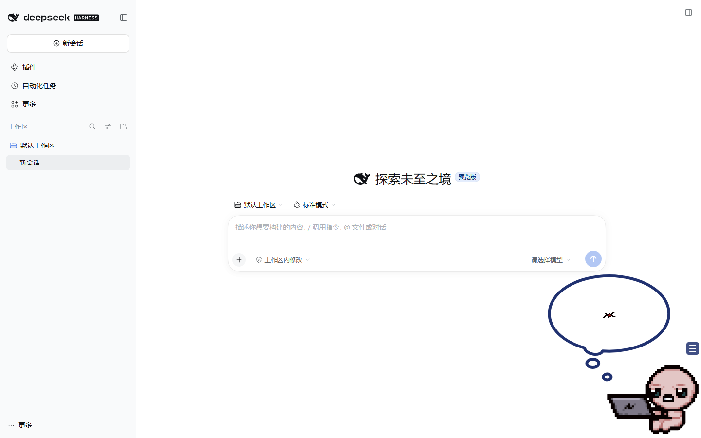Open 默认工作区 dropdown above prompt box
Viewport: 701px width, 438px height.
point(258,205)
